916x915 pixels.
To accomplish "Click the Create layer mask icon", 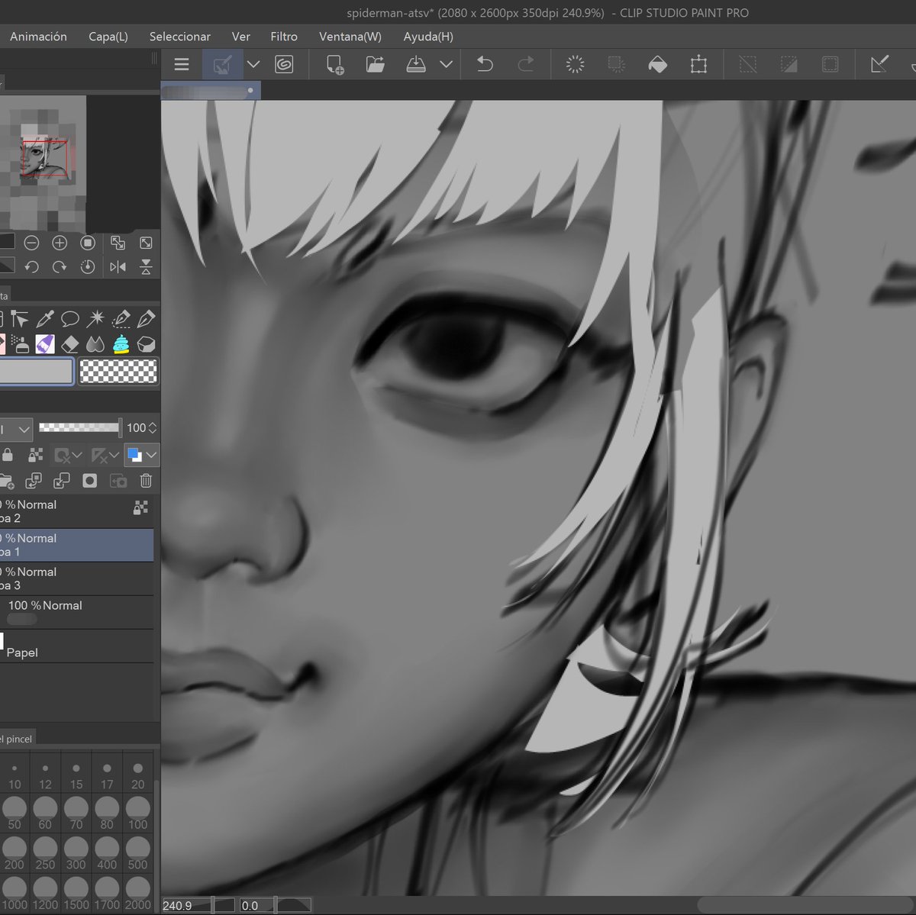I will (90, 481).
